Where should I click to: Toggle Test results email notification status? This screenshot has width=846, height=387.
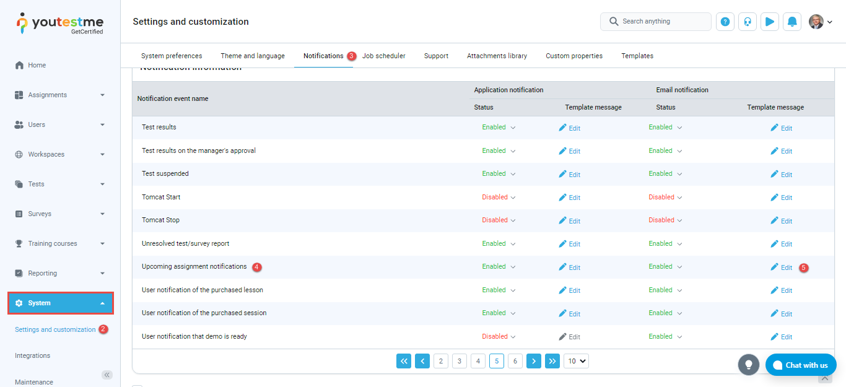pos(665,128)
